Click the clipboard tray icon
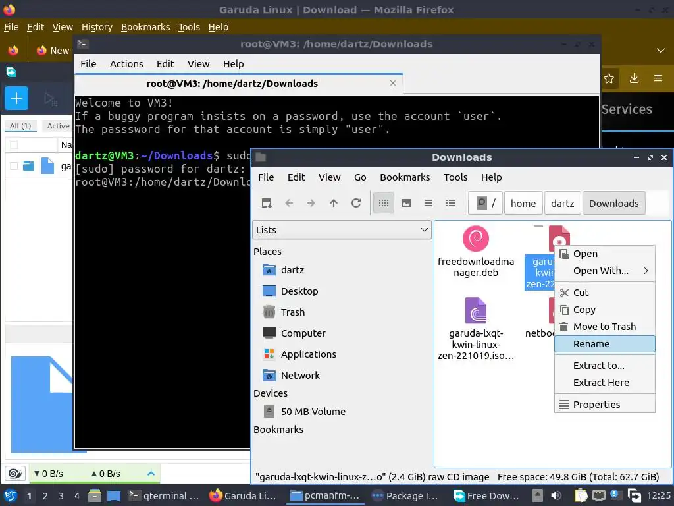 [x=581, y=495]
